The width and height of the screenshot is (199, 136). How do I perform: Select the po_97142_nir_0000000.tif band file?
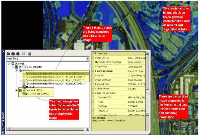[x=55, y=80]
